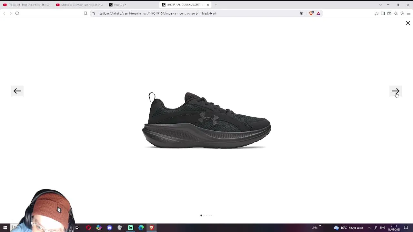Translate this page
413x232 pixels.
point(301,13)
